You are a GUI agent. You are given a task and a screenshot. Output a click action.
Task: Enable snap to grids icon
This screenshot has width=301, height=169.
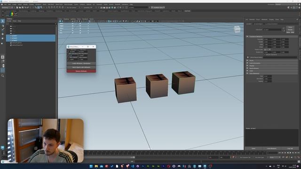(x=49, y=8)
